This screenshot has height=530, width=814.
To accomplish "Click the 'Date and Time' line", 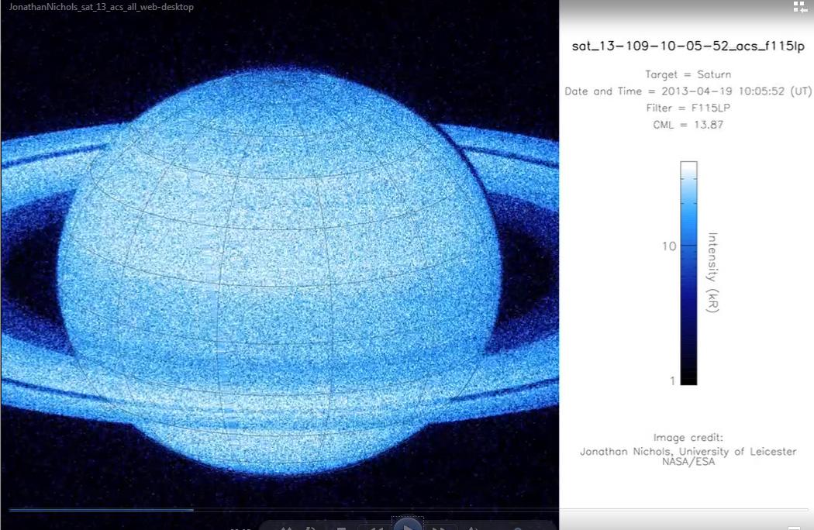I will coord(688,91).
